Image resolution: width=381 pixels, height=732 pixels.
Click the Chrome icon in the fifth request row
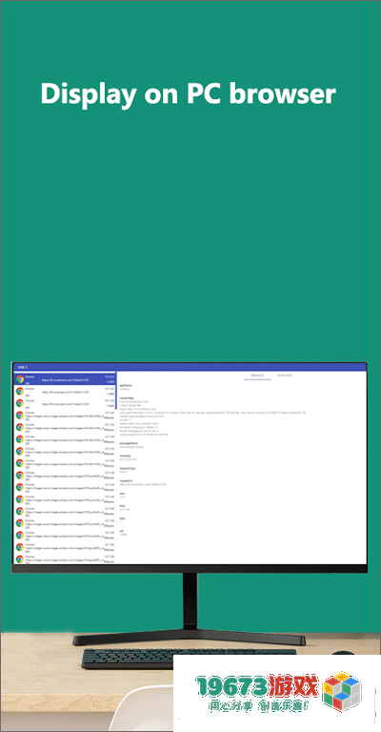(20, 427)
